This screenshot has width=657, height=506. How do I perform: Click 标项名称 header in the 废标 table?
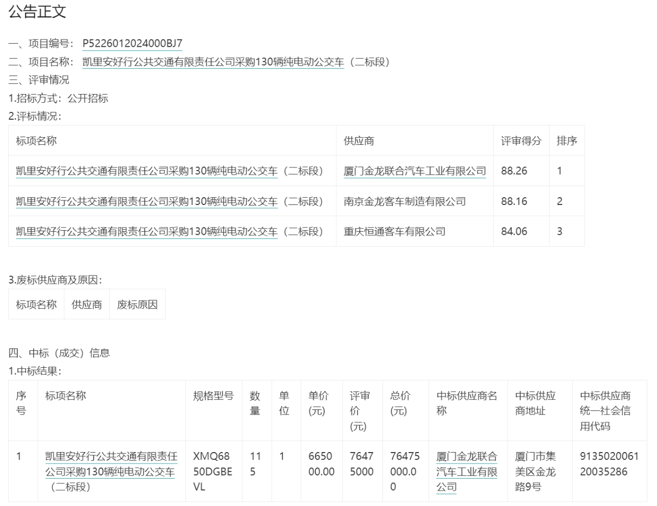[x=36, y=305]
